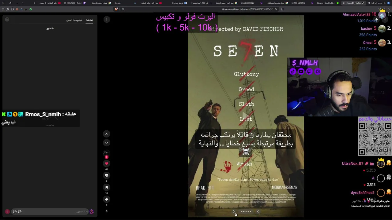Click the Ahmaad Aziz435 leaderboard name
This screenshot has height=220, width=392.
pos(356,14)
